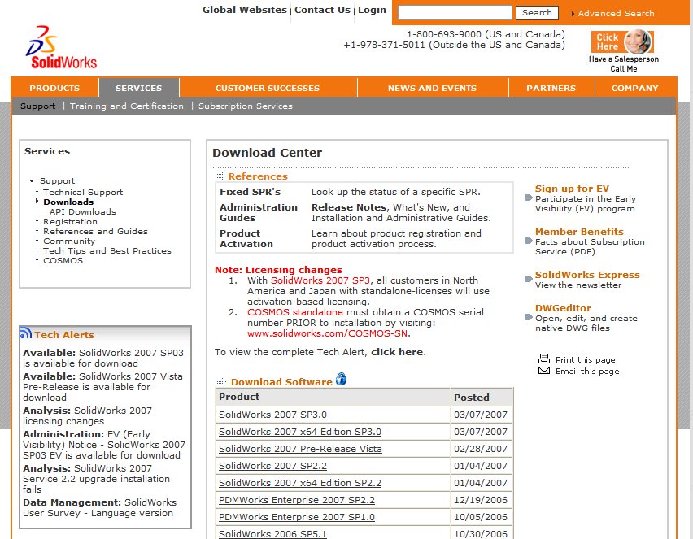Download SolidWorks 2007 Pre-Release Vista
This screenshot has width=693, height=539.
tap(300, 449)
